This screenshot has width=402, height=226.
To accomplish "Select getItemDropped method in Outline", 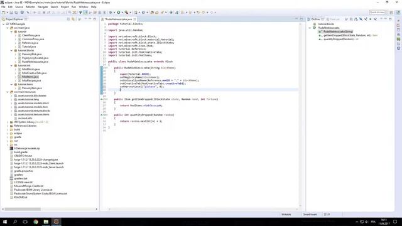I will click(x=347, y=35).
